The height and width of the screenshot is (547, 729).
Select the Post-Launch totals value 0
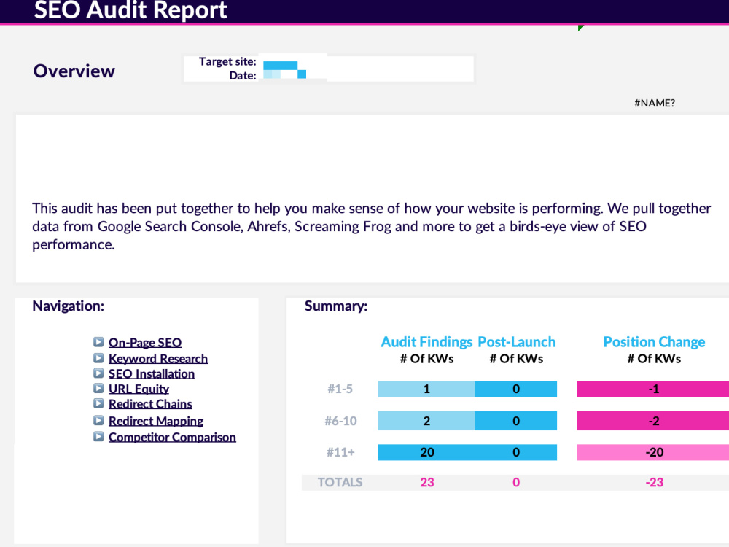(516, 482)
